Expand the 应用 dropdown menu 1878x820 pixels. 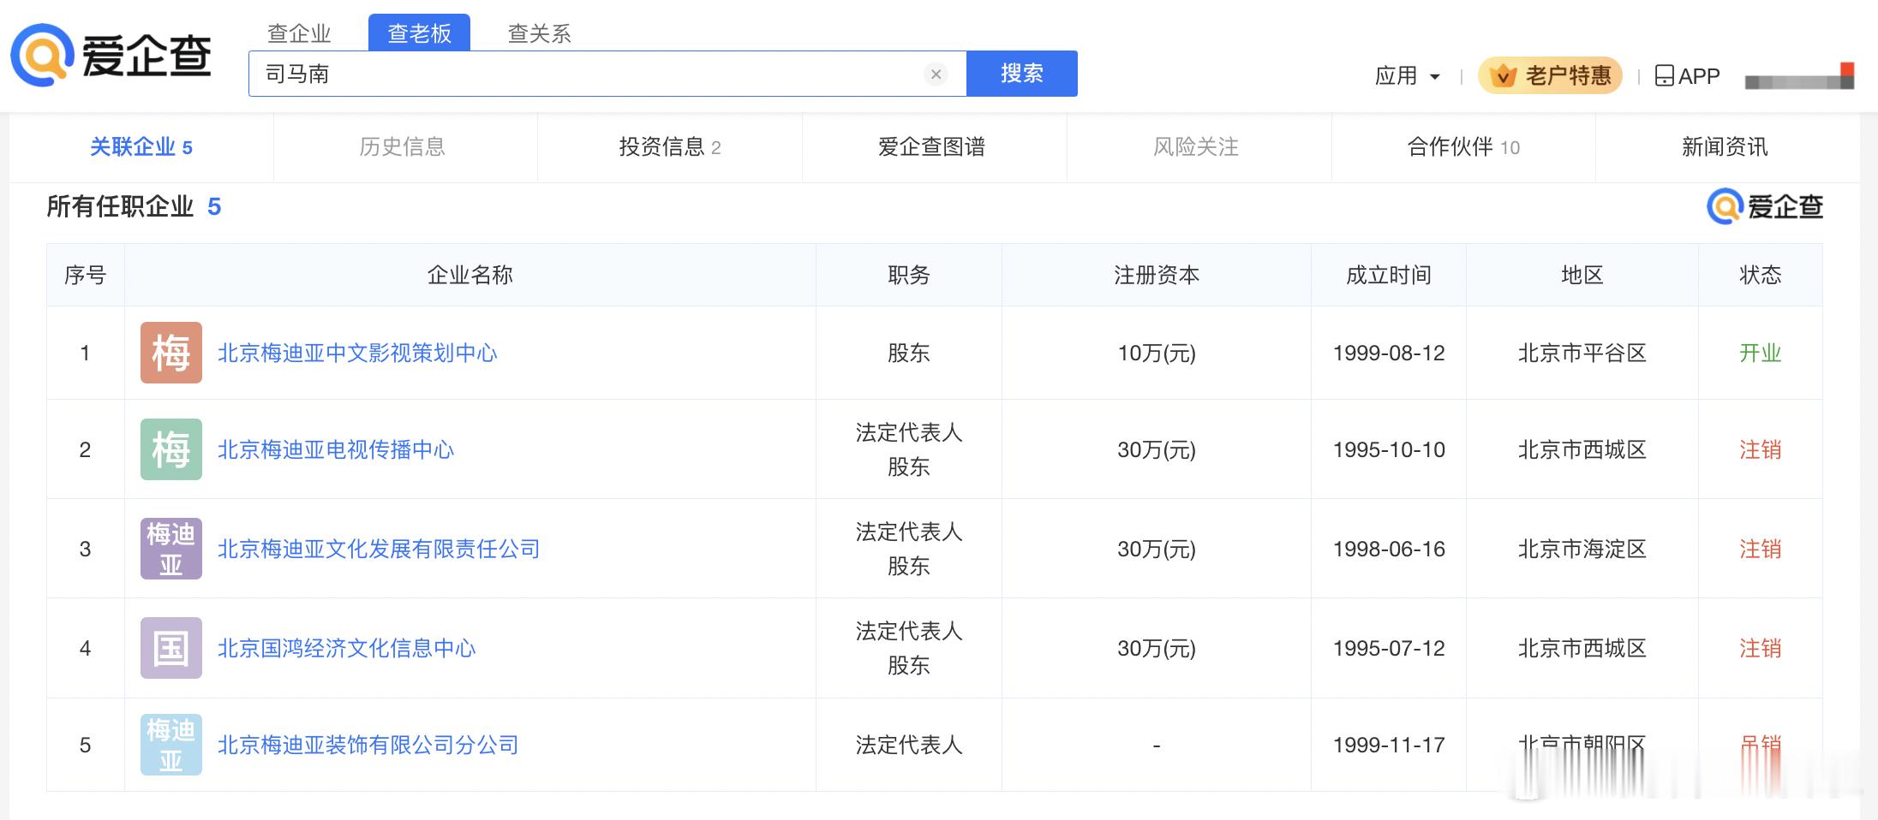click(1407, 76)
